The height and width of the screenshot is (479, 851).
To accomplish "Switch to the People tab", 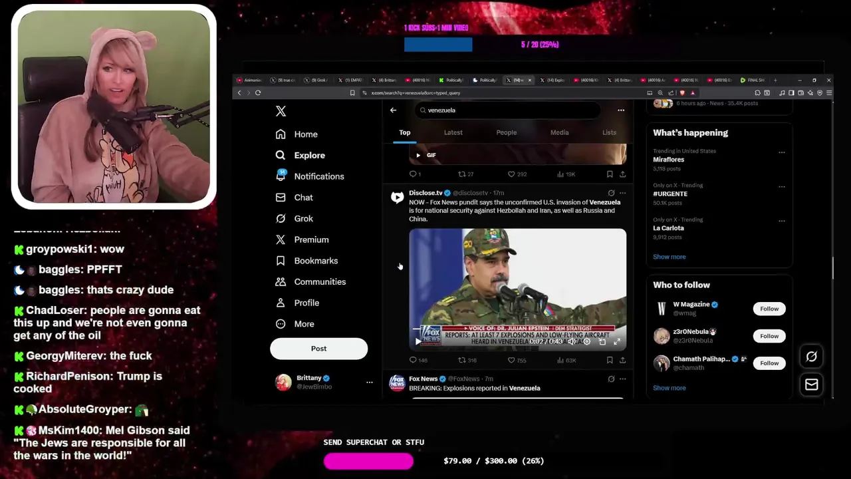I will (x=506, y=132).
